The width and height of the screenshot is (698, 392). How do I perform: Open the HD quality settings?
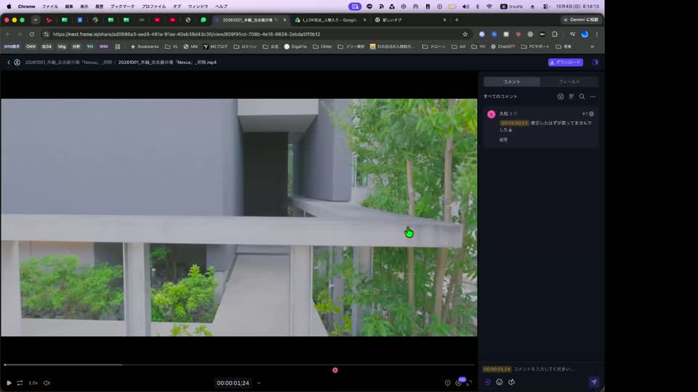(x=459, y=383)
